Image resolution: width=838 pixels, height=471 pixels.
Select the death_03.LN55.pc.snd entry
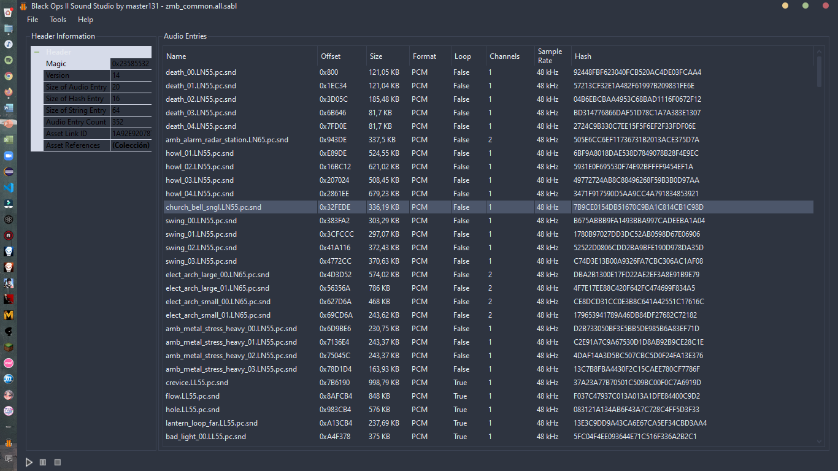488,113
